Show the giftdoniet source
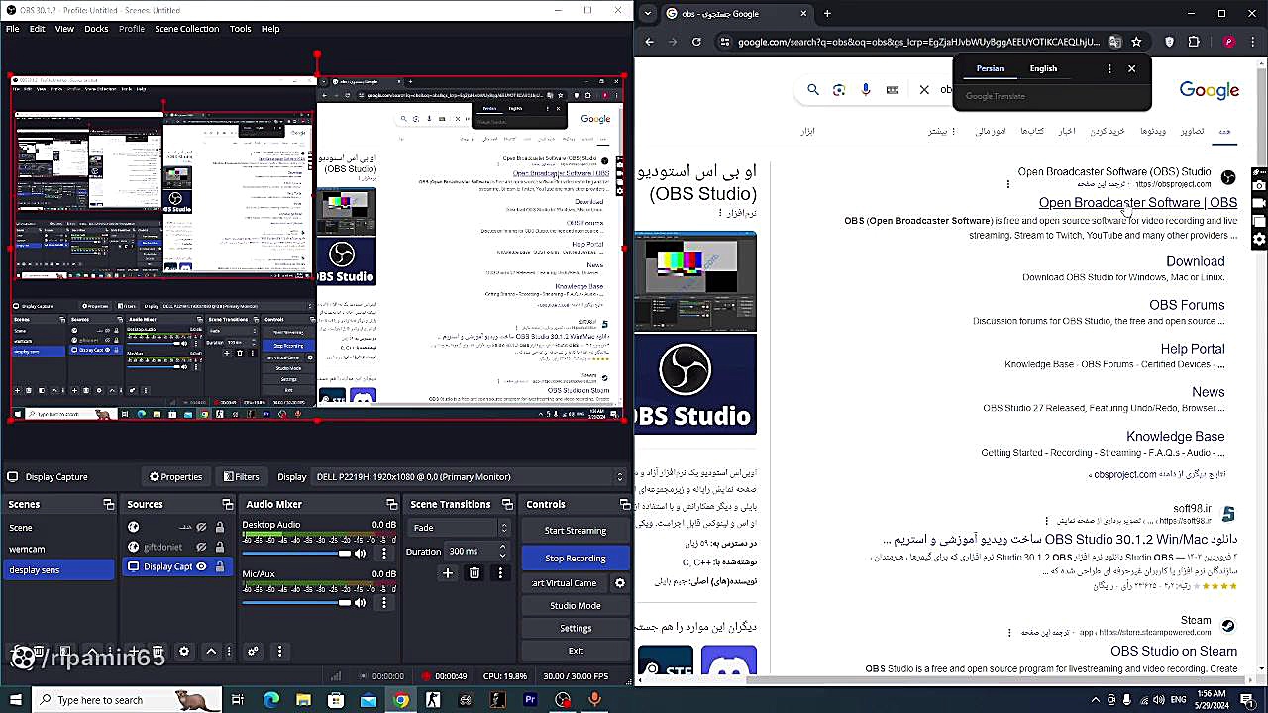The height and width of the screenshot is (713, 1268). [202, 547]
